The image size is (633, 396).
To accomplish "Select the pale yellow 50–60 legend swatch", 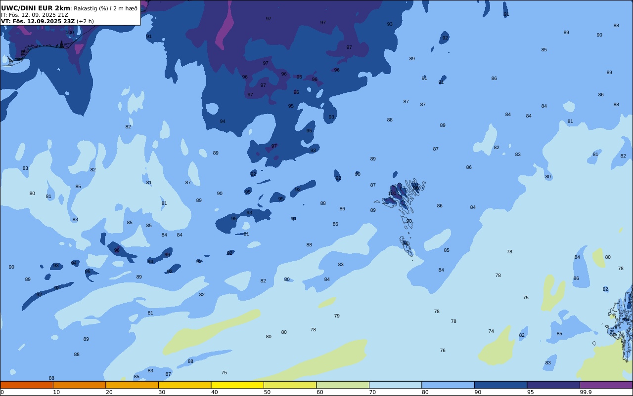I will tap(290, 385).
